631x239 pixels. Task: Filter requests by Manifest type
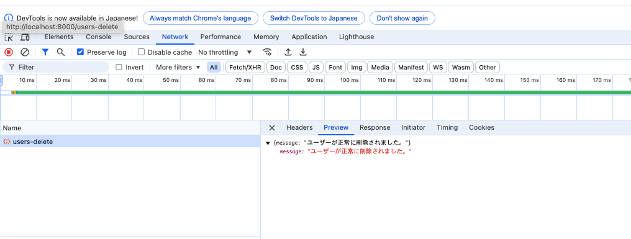pyautogui.click(x=411, y=67)
